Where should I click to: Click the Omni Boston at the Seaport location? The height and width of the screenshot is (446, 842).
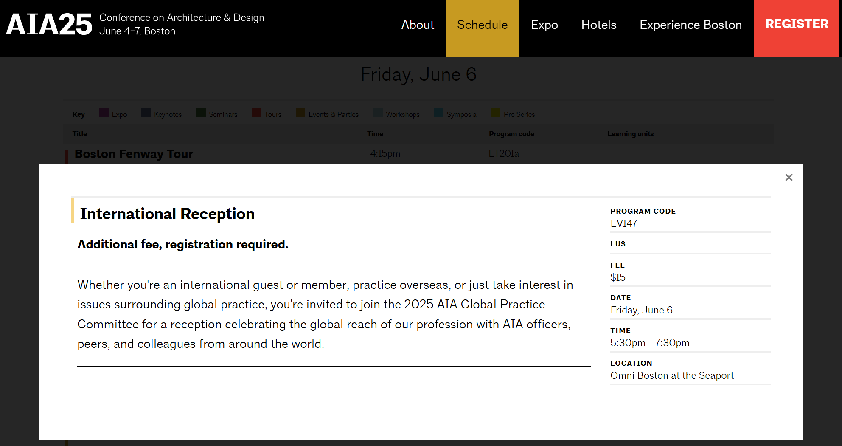coord(672,375)
